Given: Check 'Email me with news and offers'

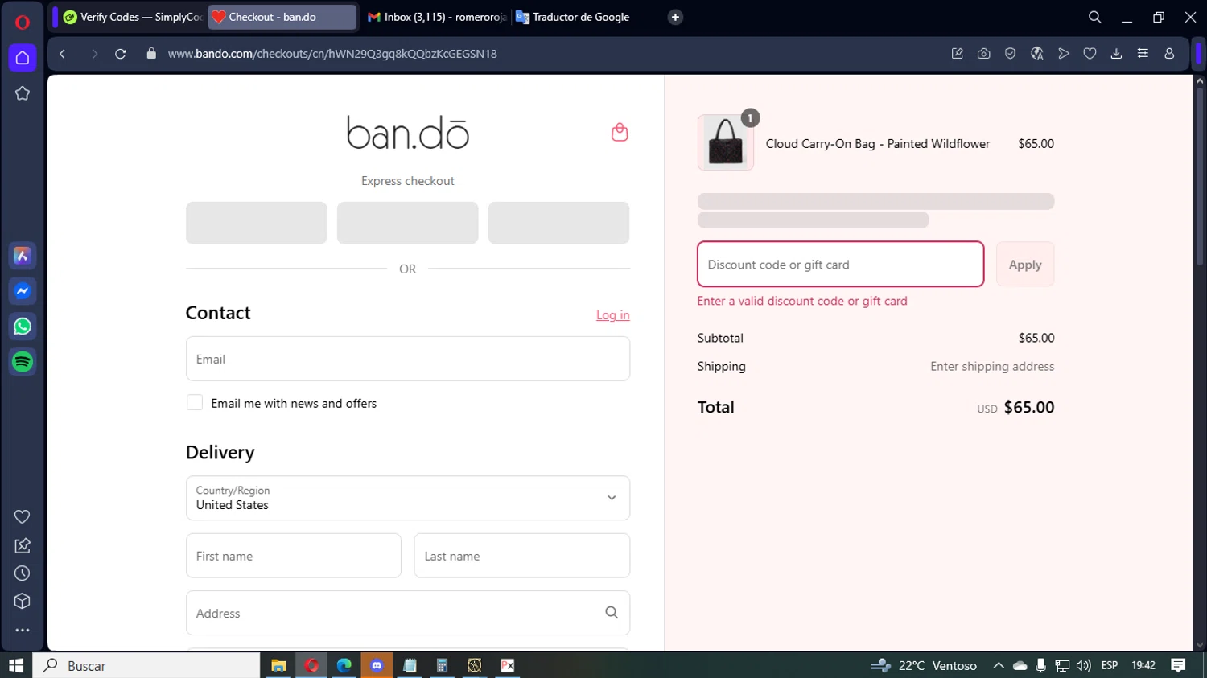Looking at the screenshot, I should [x=195, y=403].
